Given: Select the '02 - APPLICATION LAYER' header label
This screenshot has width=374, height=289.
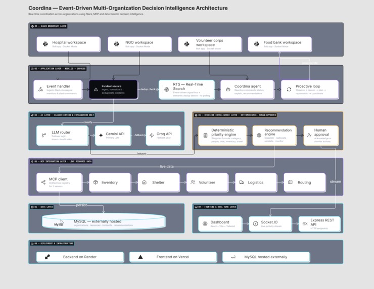Looking at the screenshot, I should [x=58, y=69].
